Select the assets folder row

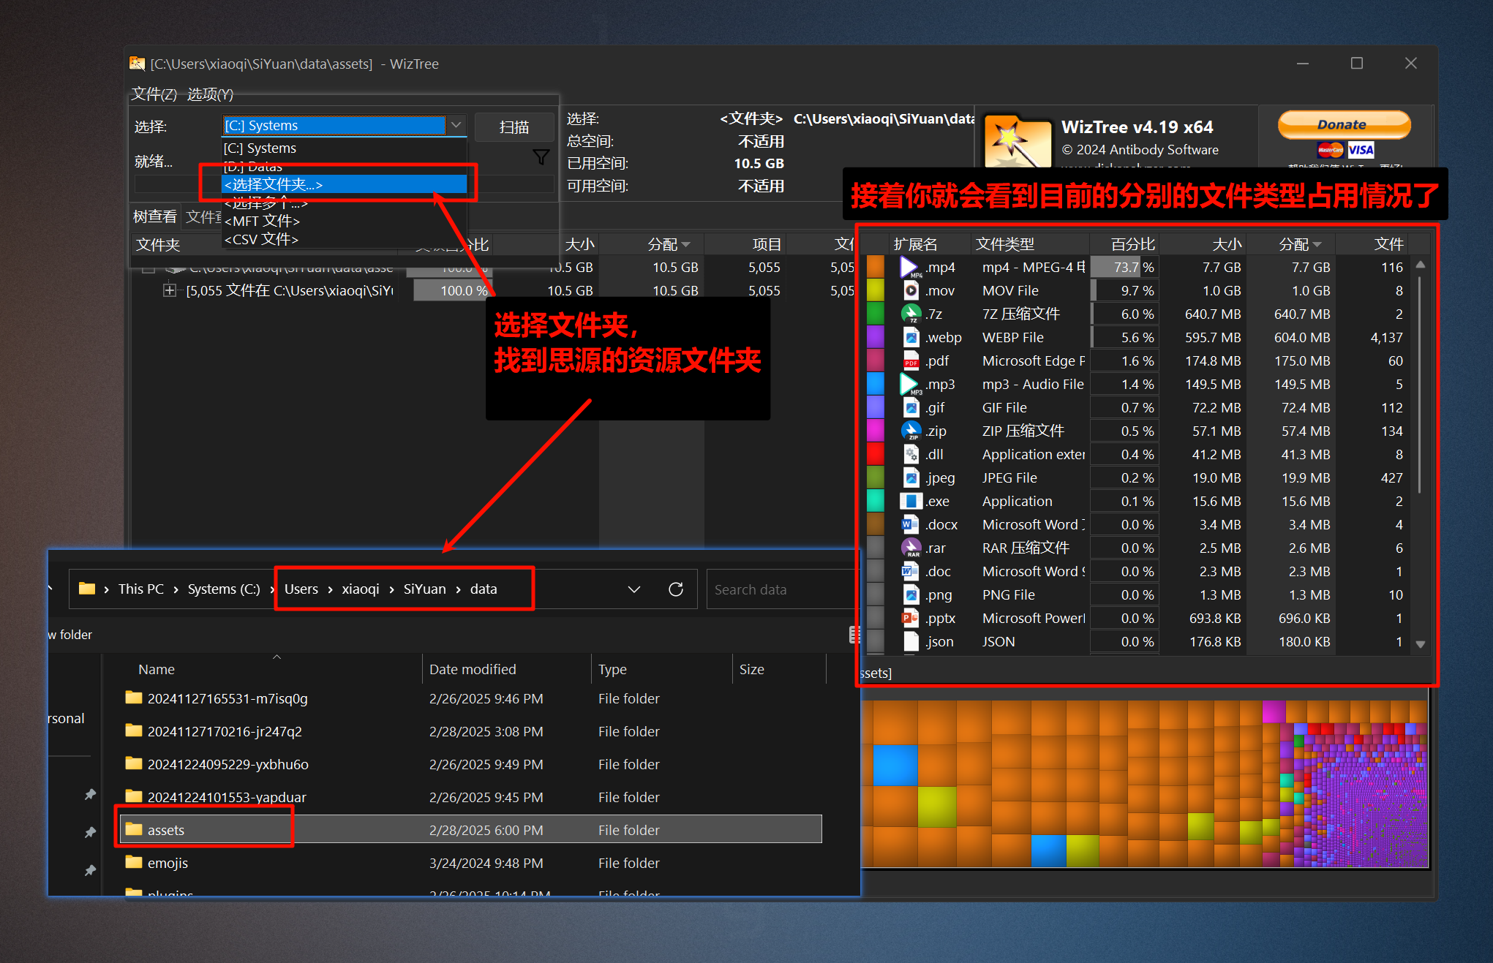tap(166, 830)
